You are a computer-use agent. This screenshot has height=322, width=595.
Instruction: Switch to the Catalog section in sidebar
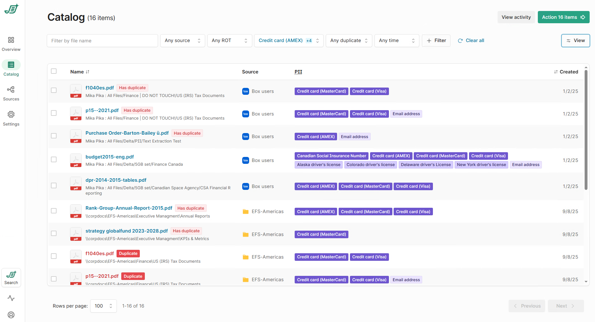pos(11,65)
